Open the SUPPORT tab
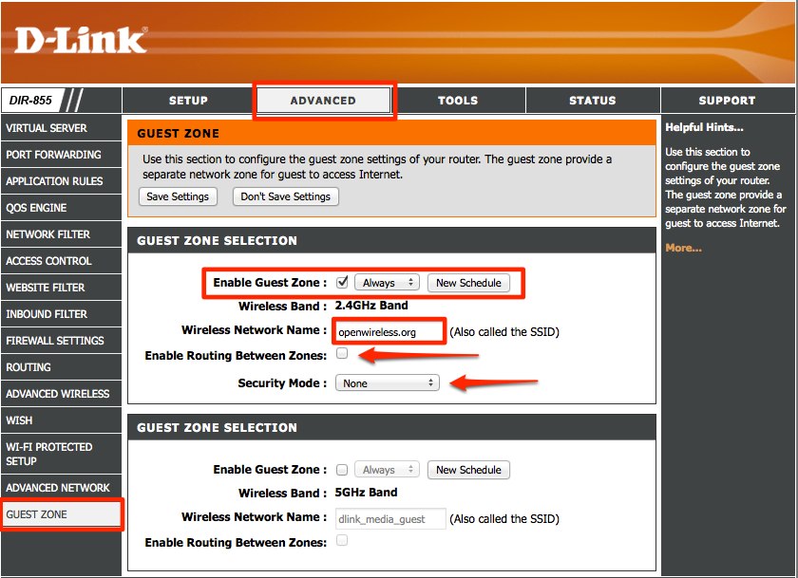 [x=728, y=101]
